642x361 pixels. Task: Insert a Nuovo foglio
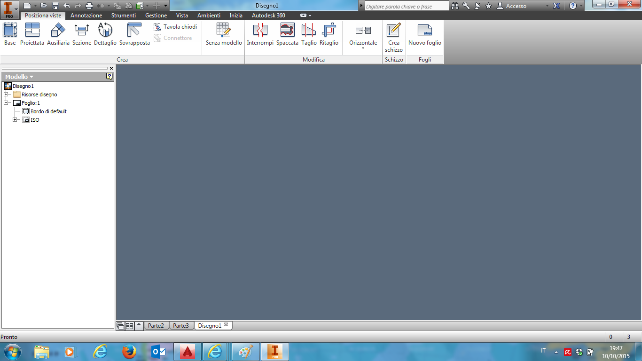424,33
